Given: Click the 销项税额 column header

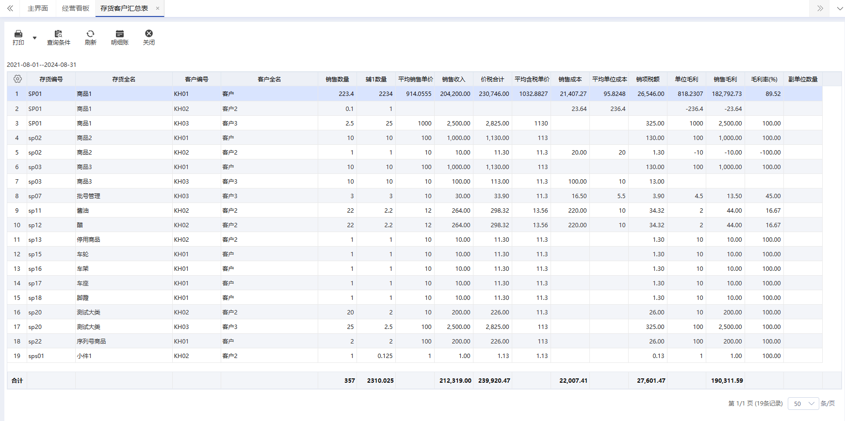Looking at the screenshot, I should (648, 79).
